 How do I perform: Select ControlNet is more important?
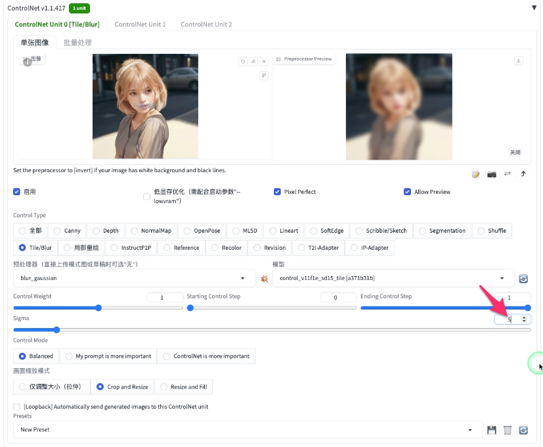tap(206, 356)
